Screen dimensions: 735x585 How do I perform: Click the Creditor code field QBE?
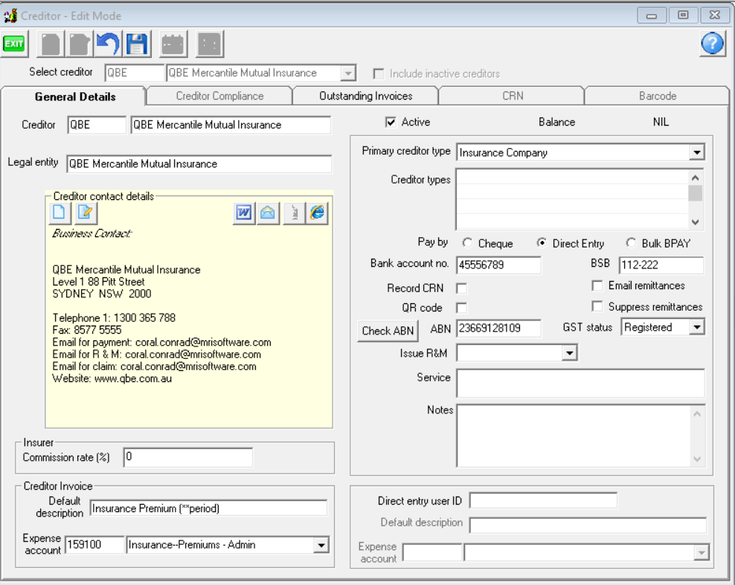coord(97,125)
